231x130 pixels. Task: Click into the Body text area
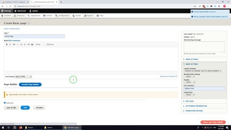pyautogui.click(x=91, y=59)
